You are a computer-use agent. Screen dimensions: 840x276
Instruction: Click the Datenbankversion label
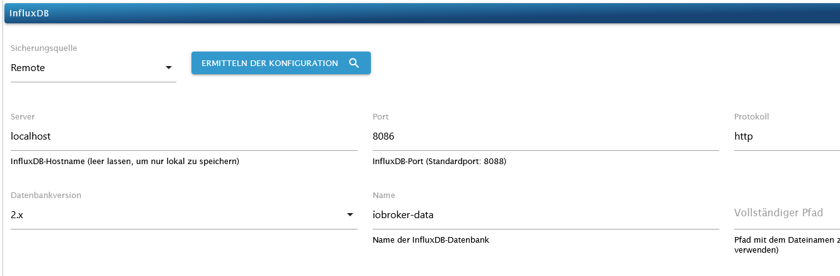46,196
